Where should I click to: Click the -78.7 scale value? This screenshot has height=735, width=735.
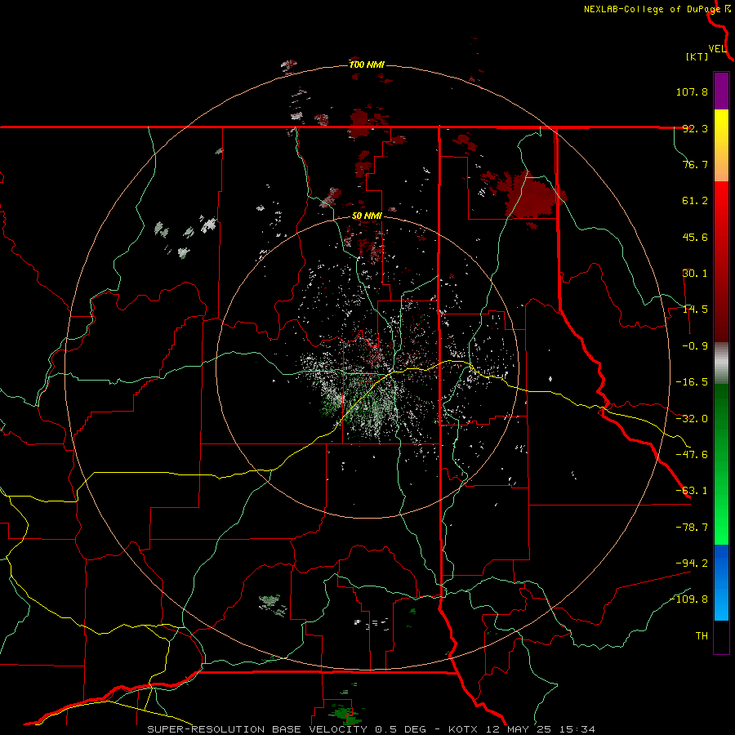click(692, 528)
